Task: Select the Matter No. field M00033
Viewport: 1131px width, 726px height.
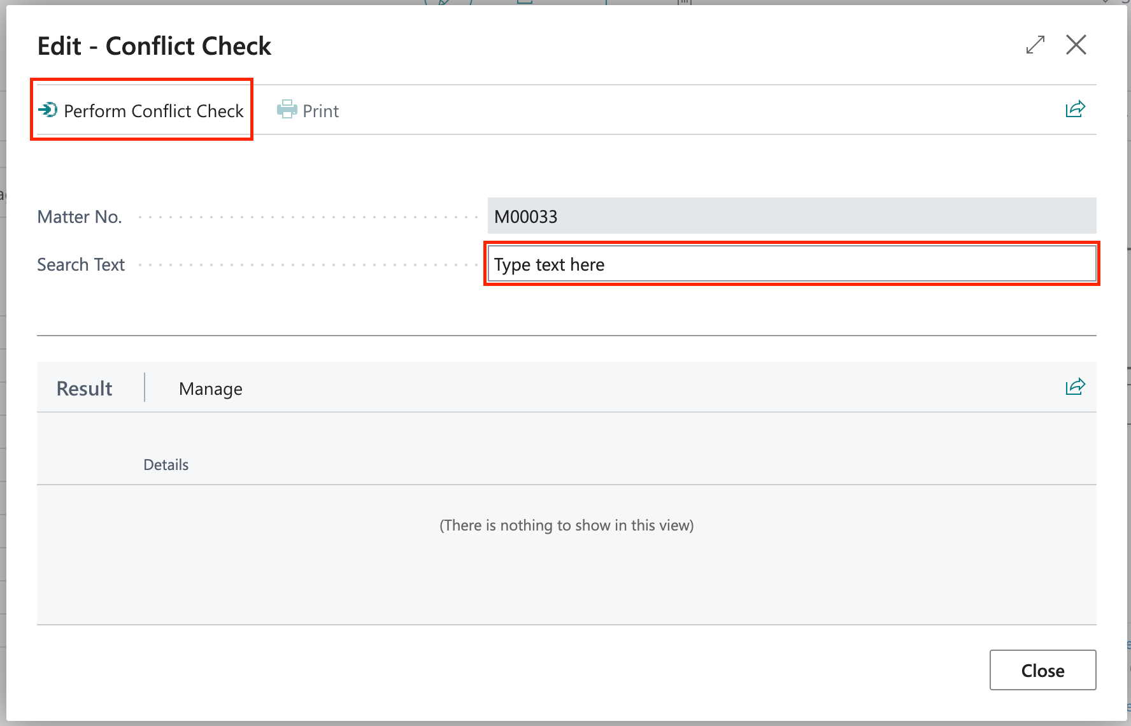Action: click(792, 216)
